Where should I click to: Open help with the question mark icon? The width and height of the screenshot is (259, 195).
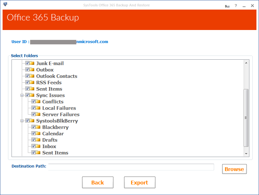coord(236,6)
